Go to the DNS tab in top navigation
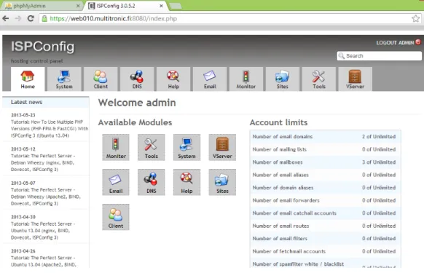Viewport: 424px width, 273px height. (x=137, y=79)
